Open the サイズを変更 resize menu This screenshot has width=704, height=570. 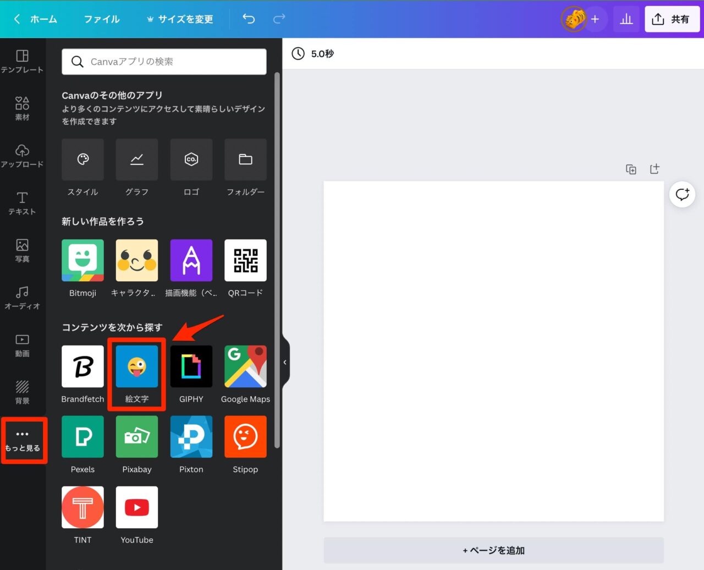pos(180,19)
